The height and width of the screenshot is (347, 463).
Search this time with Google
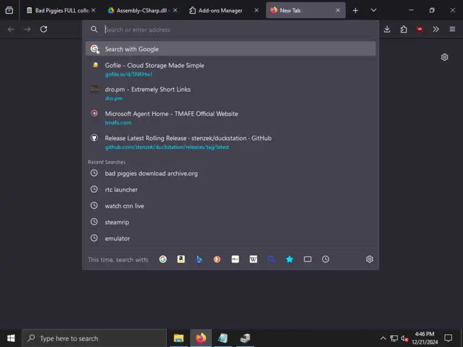163,259
